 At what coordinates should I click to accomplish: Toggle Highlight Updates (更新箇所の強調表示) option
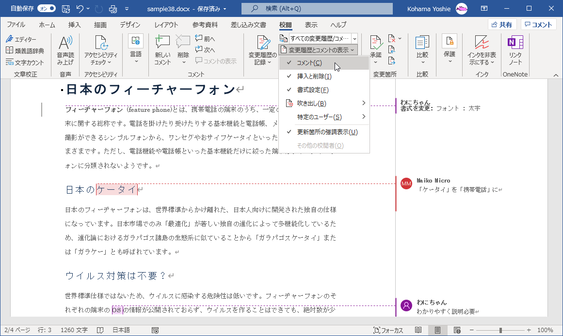(327, 132)
